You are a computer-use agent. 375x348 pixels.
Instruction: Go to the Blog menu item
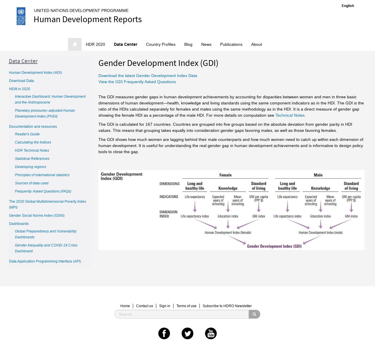tap(188, 44)
